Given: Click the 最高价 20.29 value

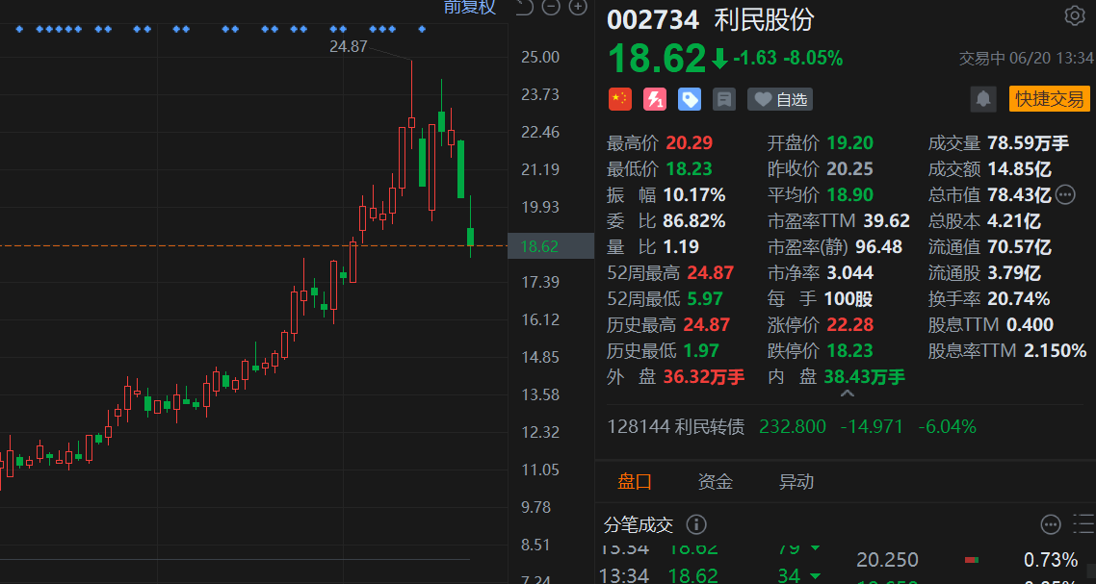Looking at the screenshot, I should coord(690,143).
